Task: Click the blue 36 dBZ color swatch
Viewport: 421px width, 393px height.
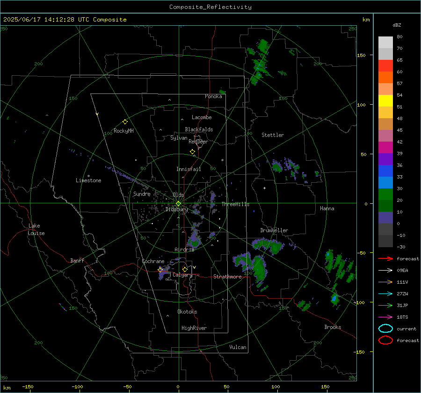Action: coord(385,171)
